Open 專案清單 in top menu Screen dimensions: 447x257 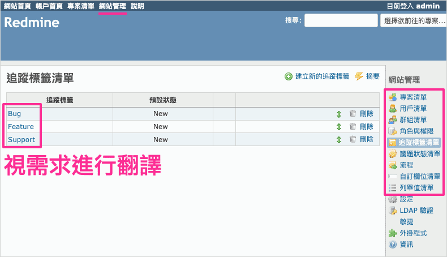[x=81, y=6]
